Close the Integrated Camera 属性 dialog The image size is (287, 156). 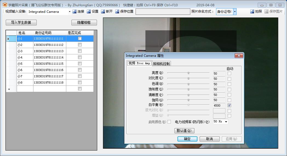click(239, 55)
